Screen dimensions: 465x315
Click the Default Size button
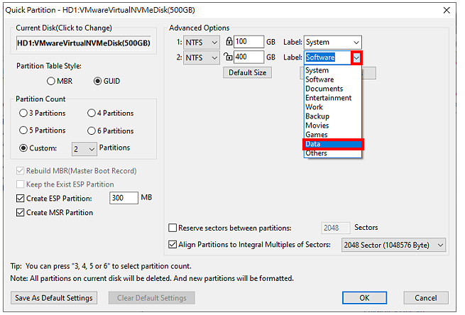tap(247, 72)
